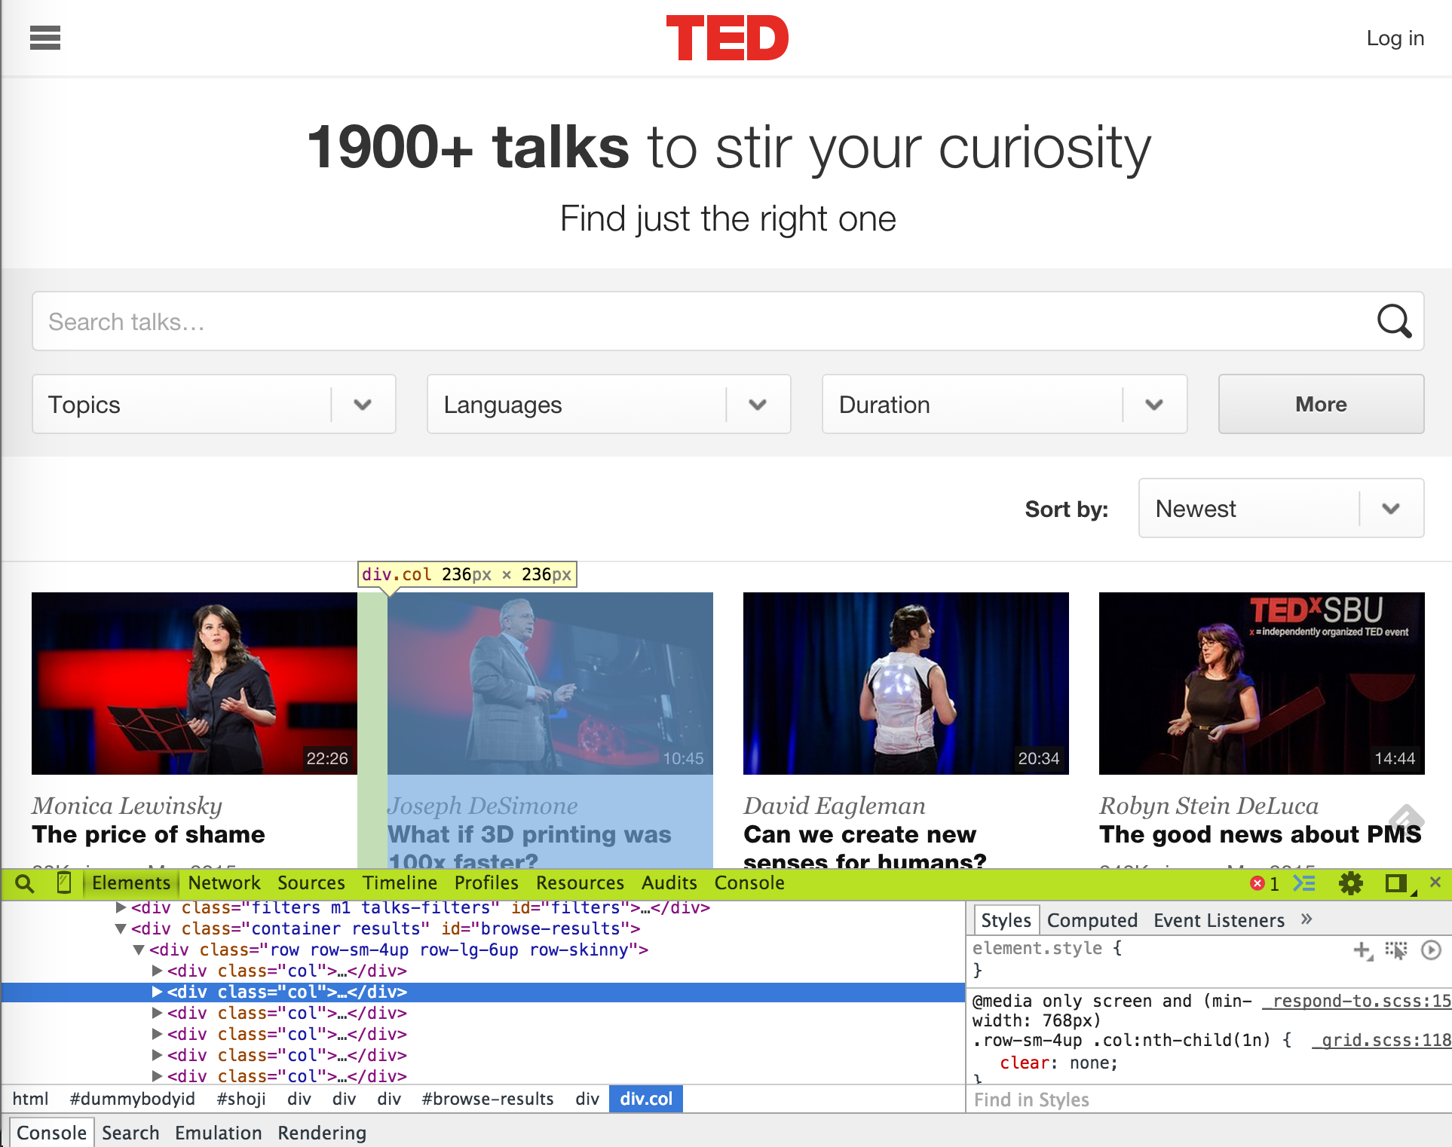The image size is (1452, 1147).
Task: Click the David Eagleman speaker name
Action: pyautogui.click(x=834, y=806)
